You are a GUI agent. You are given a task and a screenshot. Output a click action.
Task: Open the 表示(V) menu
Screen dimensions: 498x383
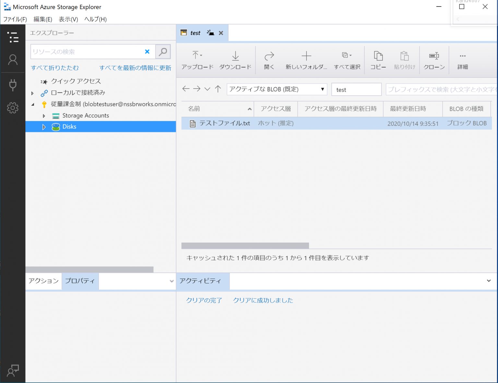[68, 19]
